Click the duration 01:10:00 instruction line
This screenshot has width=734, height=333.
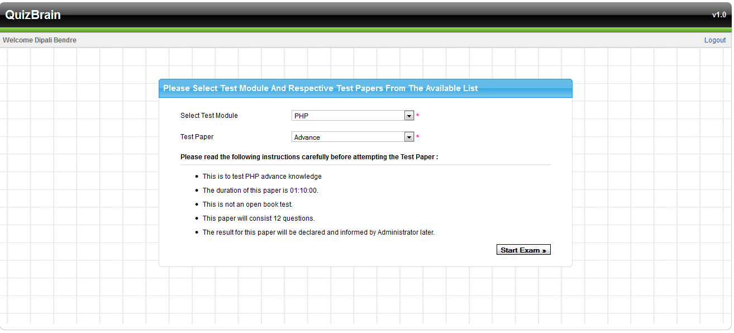[260, 191]
